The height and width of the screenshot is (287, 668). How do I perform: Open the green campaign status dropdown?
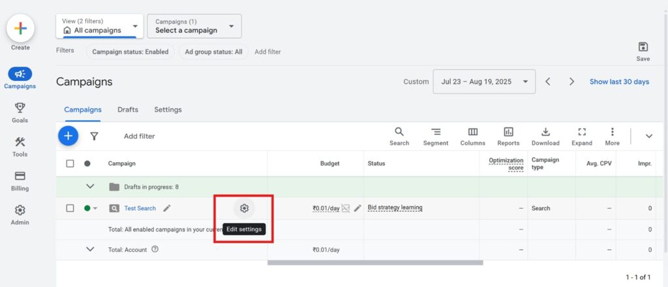pos(90,208)
